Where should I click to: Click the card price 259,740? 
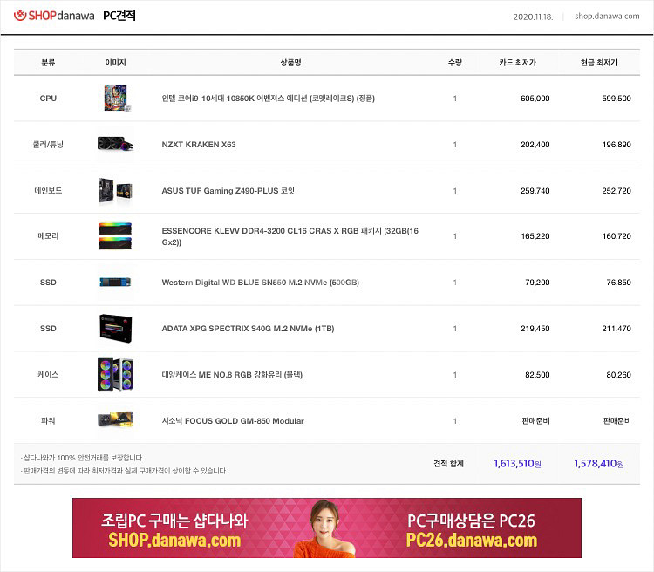(x=535, y=191)
